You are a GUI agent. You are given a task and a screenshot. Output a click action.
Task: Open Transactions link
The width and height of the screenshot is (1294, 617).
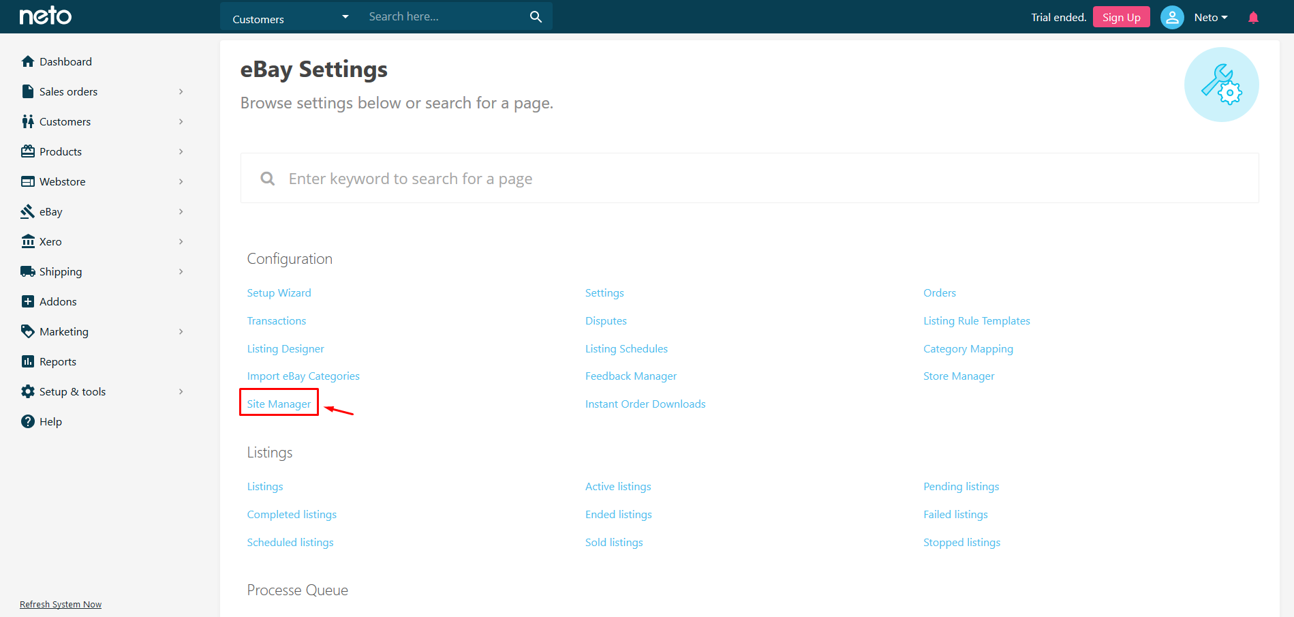click(x=277, y=320)
